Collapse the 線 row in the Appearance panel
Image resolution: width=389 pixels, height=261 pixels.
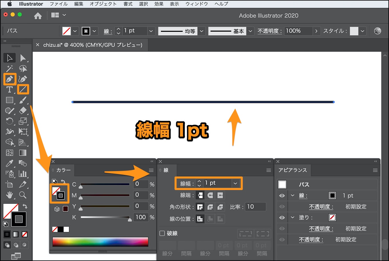pyautogui.click(x=292, y=195)
